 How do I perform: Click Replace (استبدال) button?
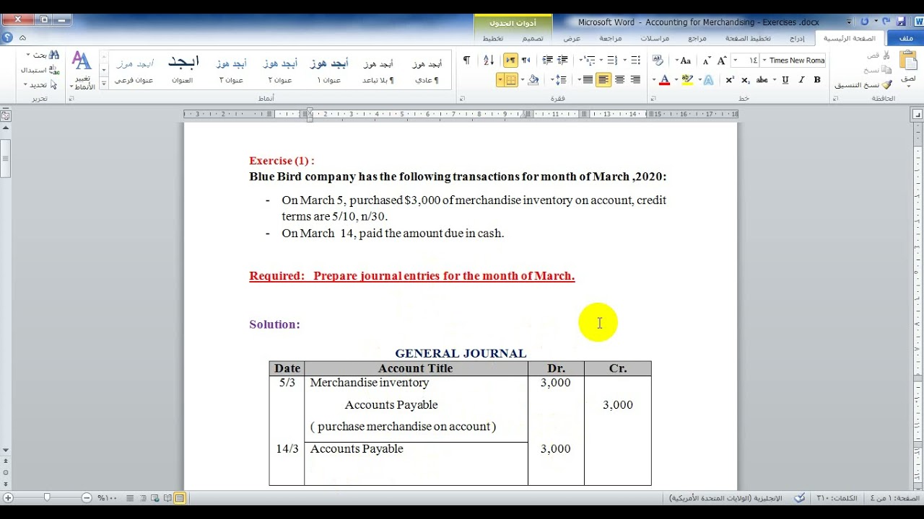coord(42,70)
